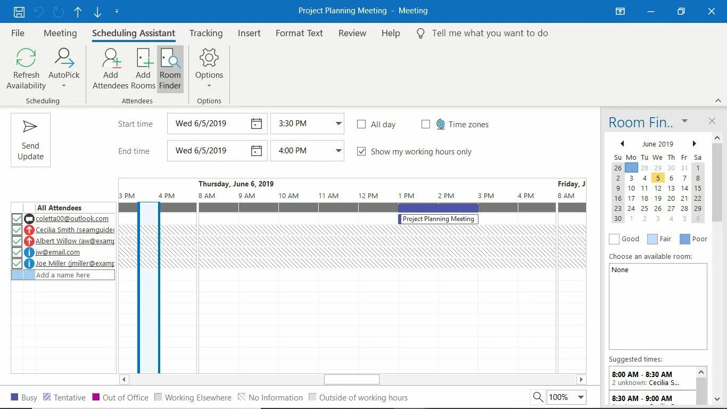Enable the Time zones checkbox
This screenshot has height=409, width=727.
pos(425,124)
